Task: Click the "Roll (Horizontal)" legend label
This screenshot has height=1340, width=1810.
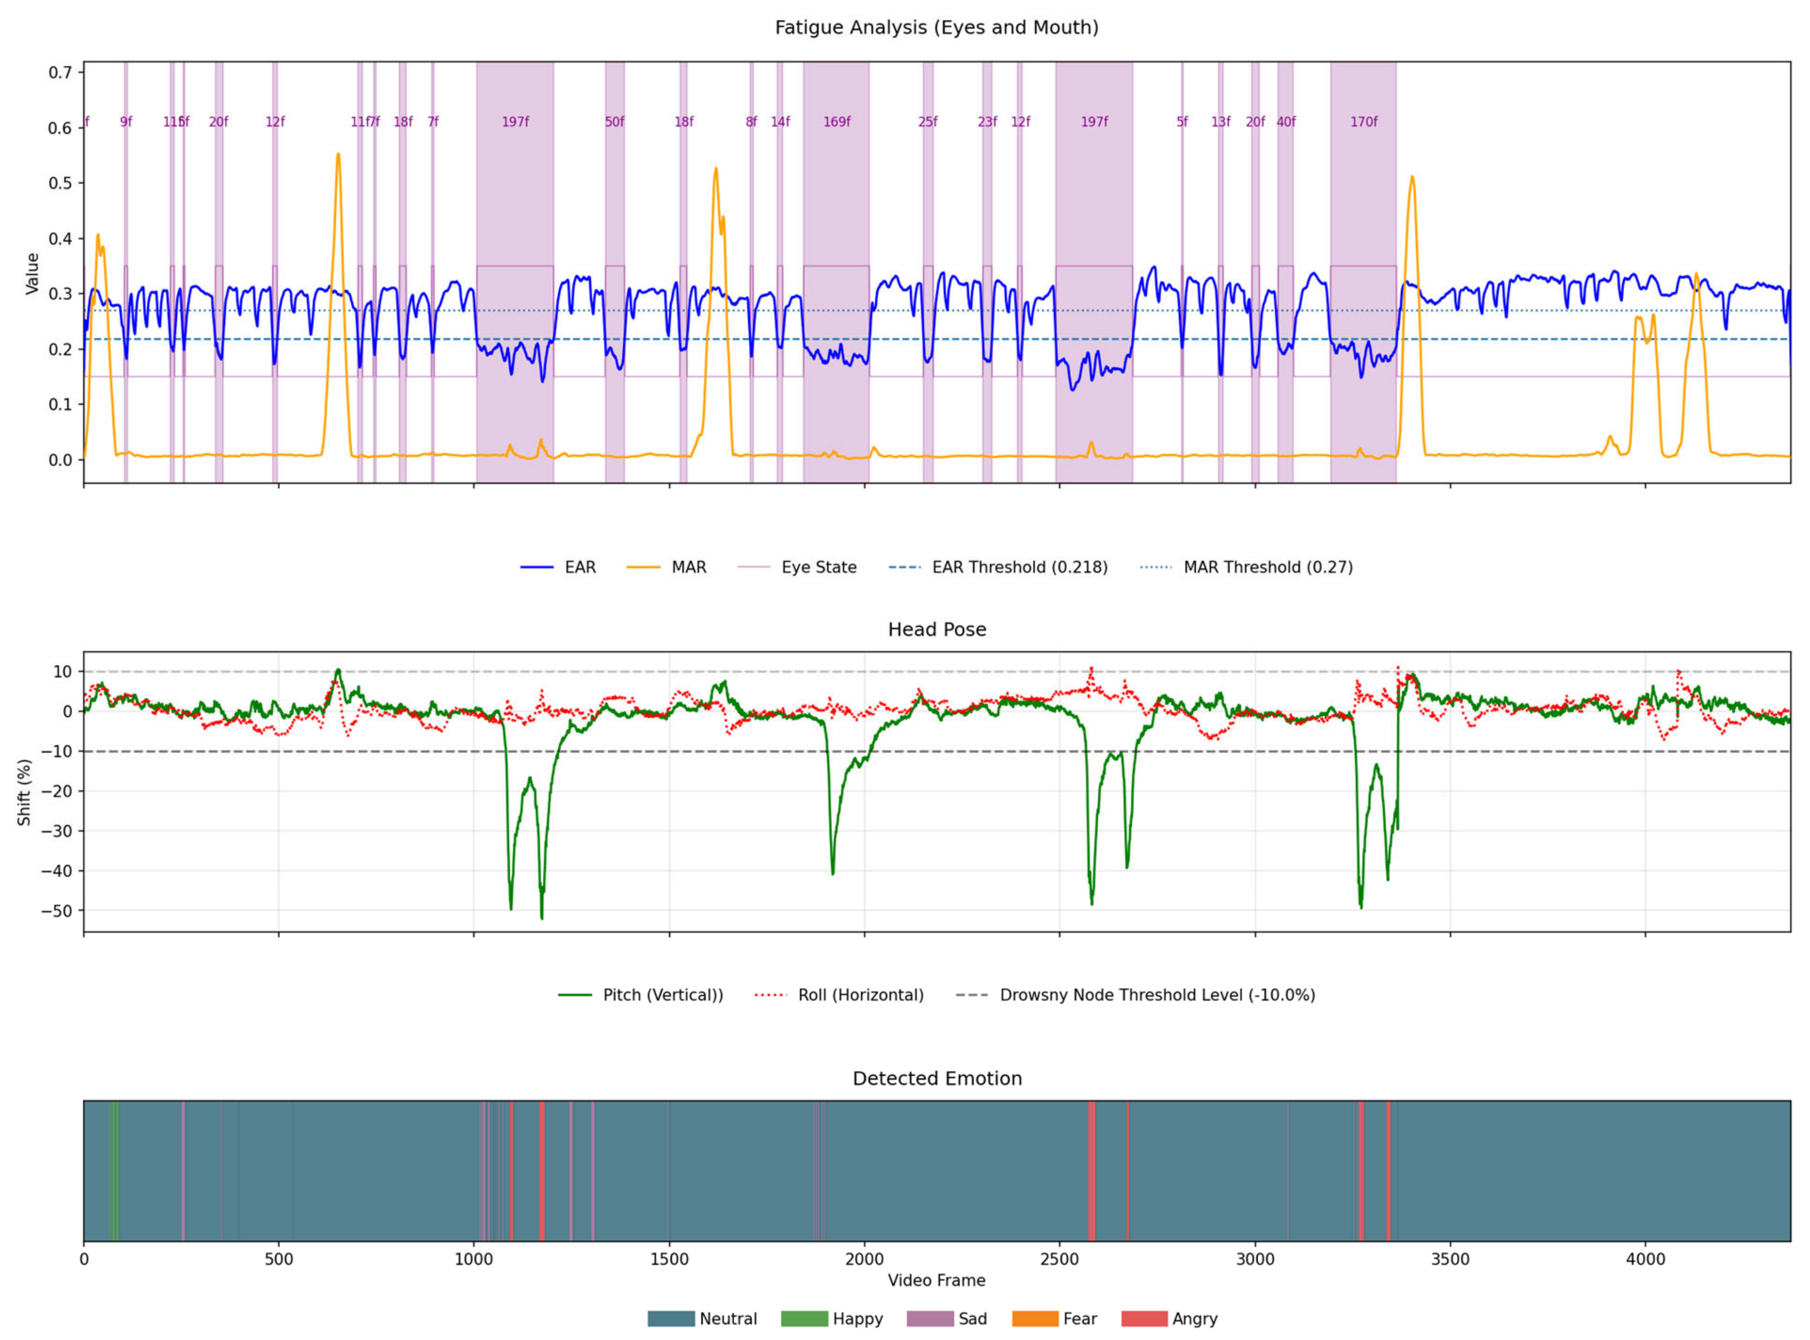Action: [861, 995]
